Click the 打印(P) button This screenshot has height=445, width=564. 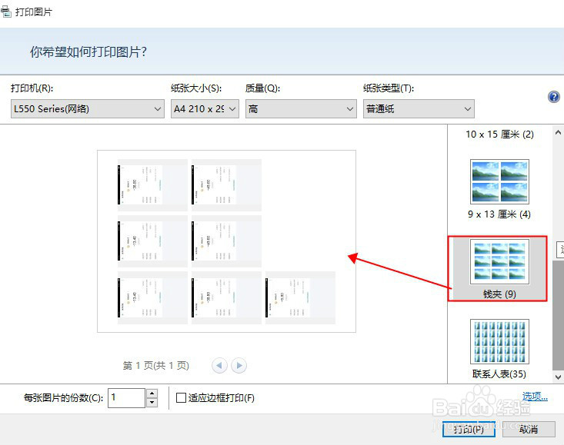pyautogui.click(x=469, y=429)
